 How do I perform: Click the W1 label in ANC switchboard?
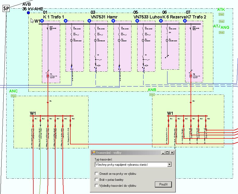pos(33,113)
